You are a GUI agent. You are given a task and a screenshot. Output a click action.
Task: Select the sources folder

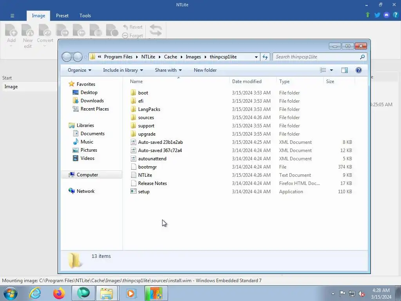pos(142,118)
